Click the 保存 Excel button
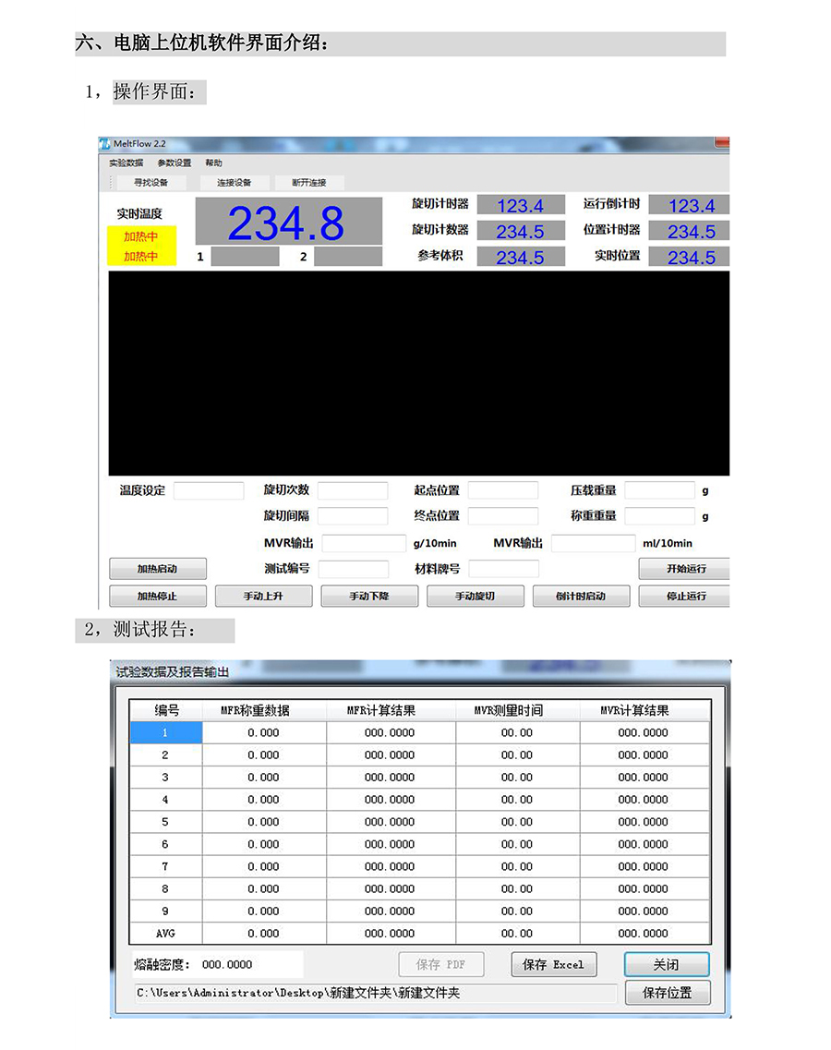 (553, 965)
